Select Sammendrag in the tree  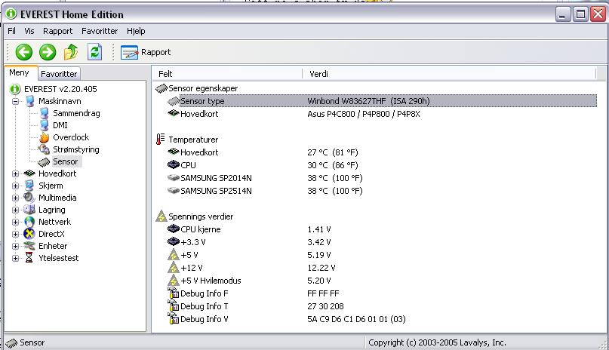coord(76,113)
